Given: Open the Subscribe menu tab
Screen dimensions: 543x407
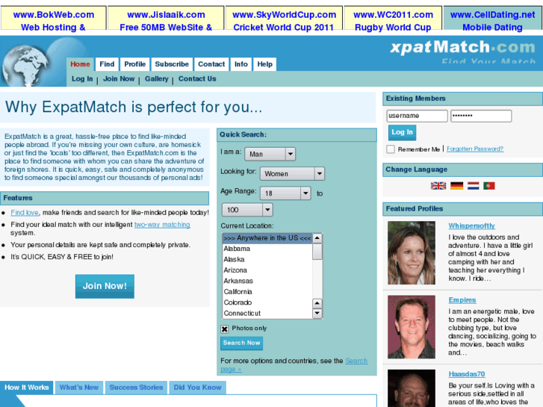Looking at the screenshot, I should click(172, 64).
